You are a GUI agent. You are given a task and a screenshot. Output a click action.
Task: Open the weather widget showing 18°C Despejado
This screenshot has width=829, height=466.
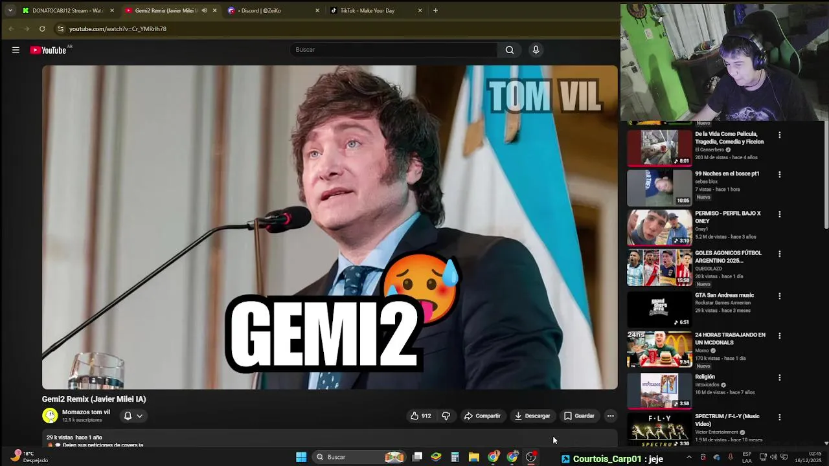coord(30,457)
